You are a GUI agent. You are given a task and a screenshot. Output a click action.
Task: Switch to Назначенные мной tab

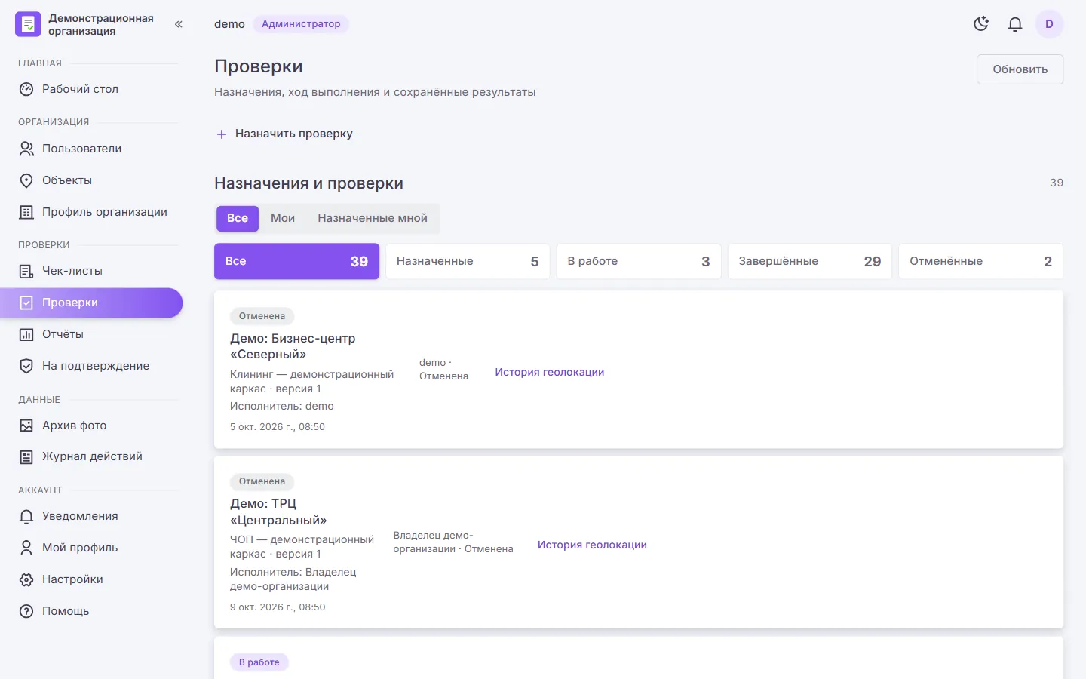(373, 218)
